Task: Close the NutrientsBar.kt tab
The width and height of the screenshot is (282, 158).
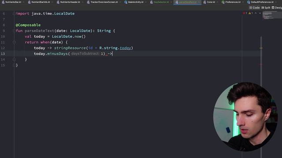Action: coord(23,2)
